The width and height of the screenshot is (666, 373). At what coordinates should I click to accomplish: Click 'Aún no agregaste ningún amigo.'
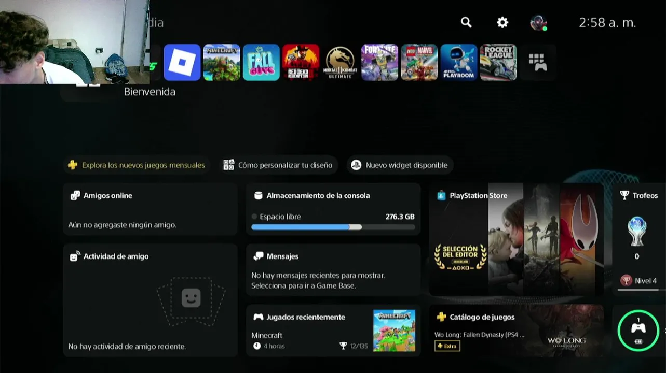(122, 225)
